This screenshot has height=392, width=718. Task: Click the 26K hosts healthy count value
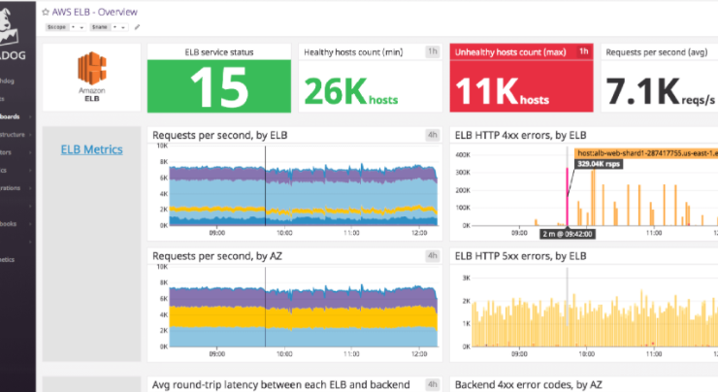pyautogui.click(x=351, y=91)
